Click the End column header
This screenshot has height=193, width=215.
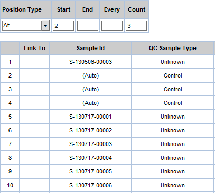point(88,9)
